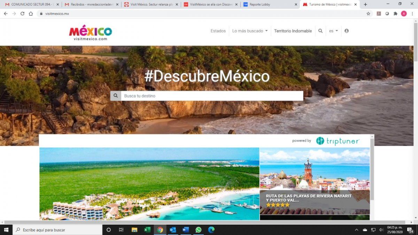The width and height of the screenshot is (418, 235).
Task: Open the es language dropdown
Action: (333, 31)
